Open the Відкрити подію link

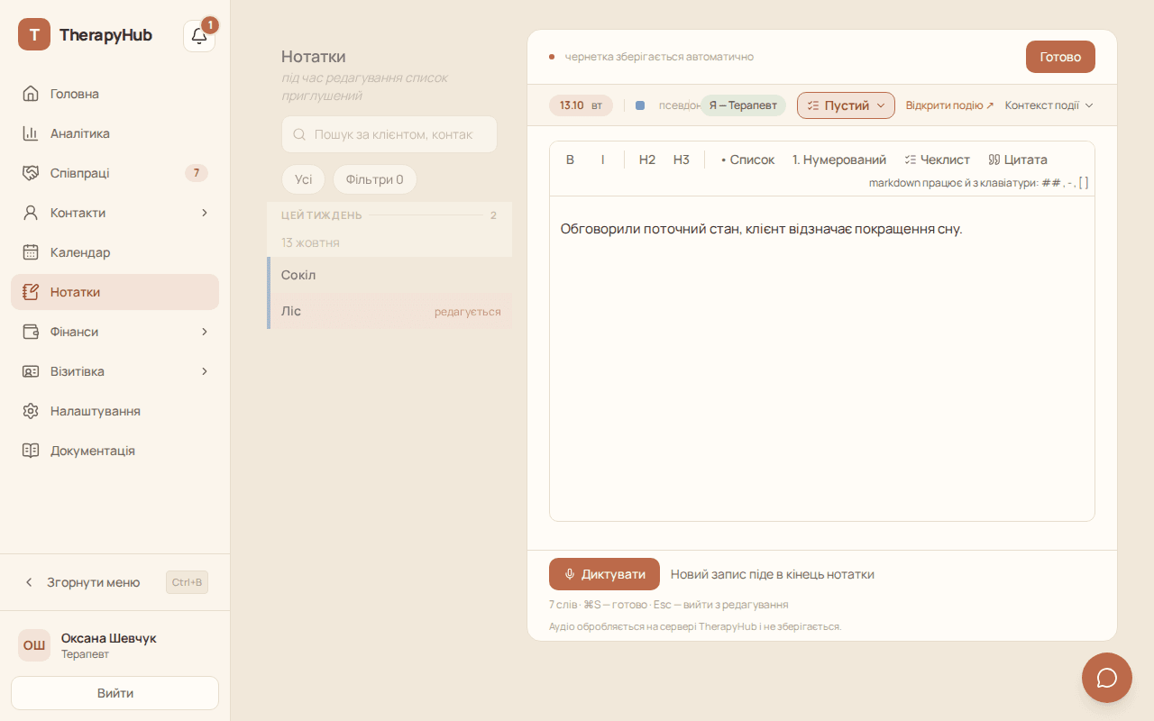950,105
